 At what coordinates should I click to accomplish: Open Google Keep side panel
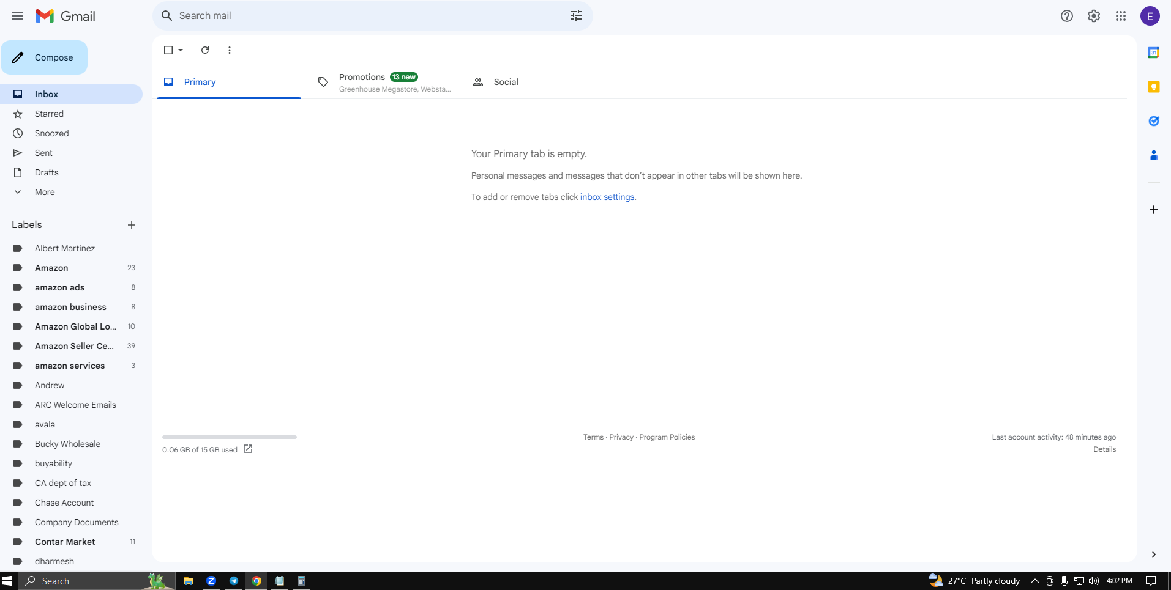(1154, 87)
